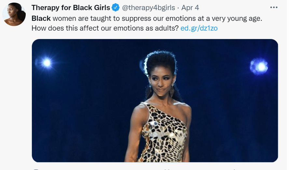
Task: Click the blue verified badge icon
Action: point(116,8)
